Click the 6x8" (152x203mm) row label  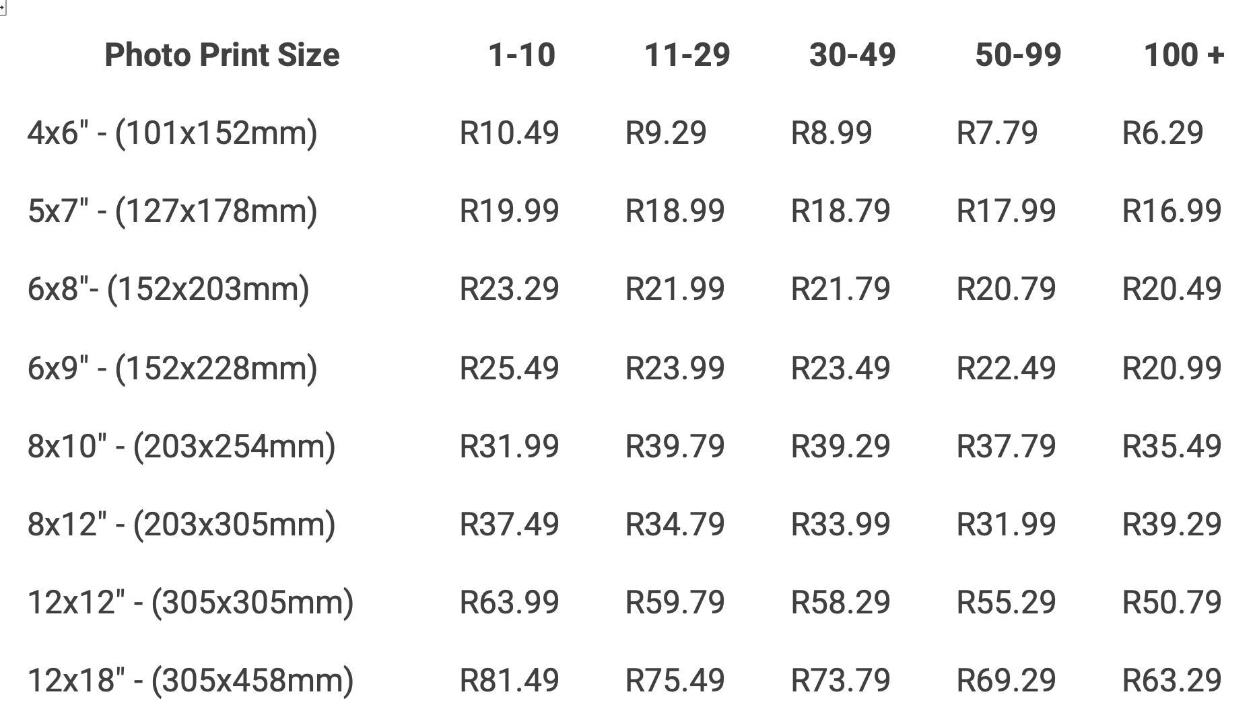(x=168, y=289)
